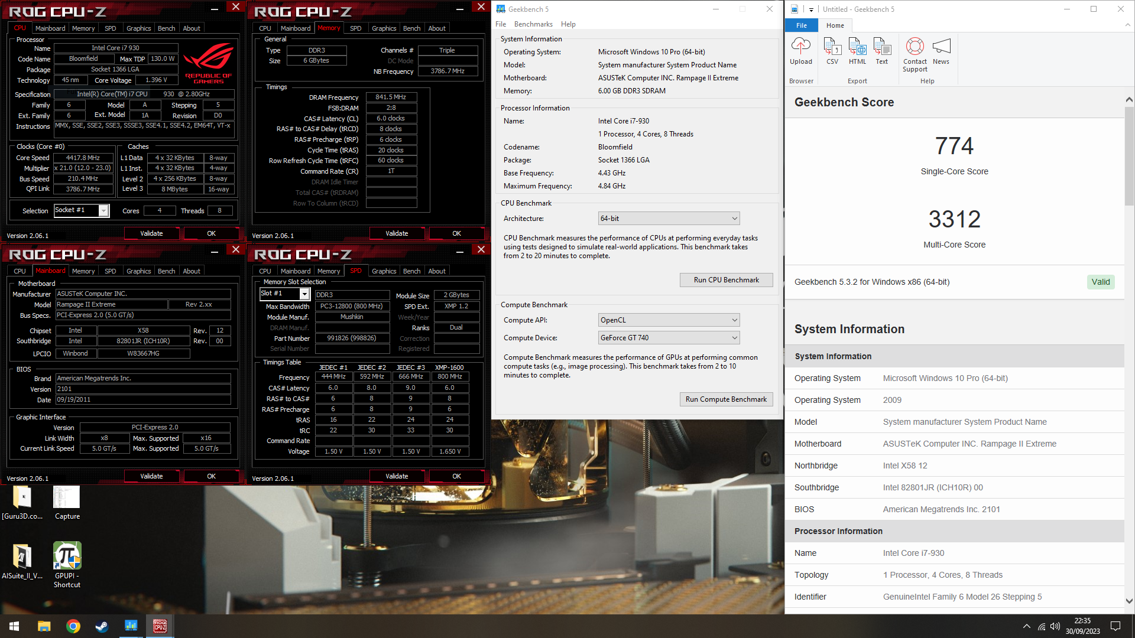Open SPD tab in Memory CPU-Z window

[x=355, y=28]
